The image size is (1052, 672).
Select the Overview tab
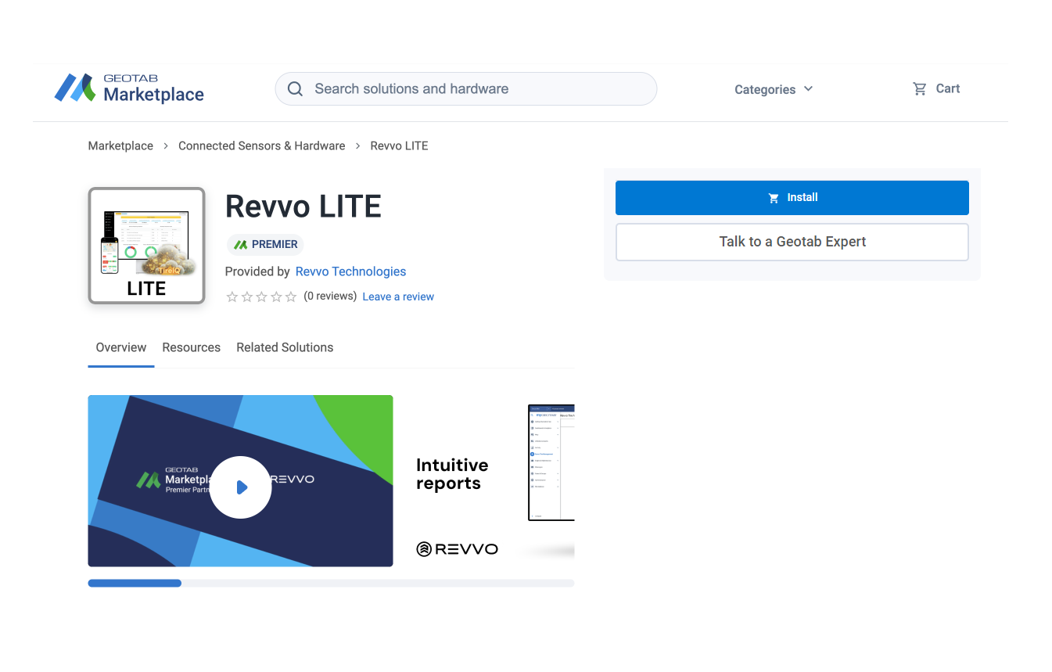click(120, 347)
